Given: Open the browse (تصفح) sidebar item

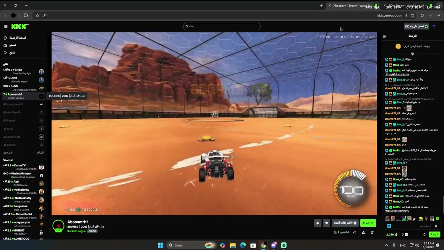Looking at the screenshot, I should (x=10, y=45).
